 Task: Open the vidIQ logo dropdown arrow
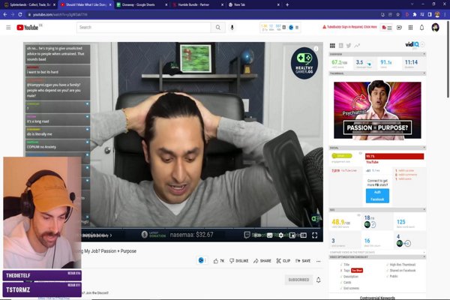tap(422, 44)
